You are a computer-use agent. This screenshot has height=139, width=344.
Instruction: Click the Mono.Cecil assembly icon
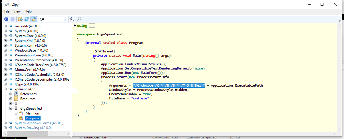click(x=11, y=70)
